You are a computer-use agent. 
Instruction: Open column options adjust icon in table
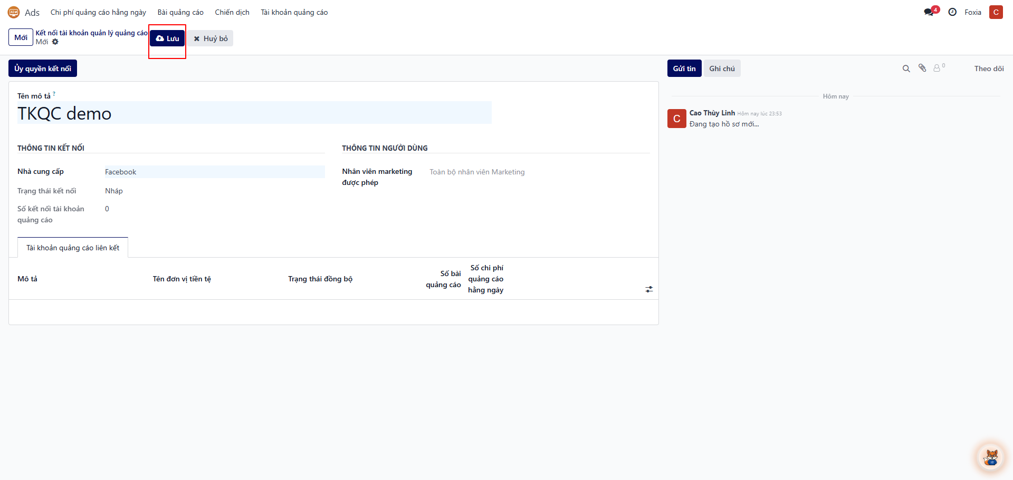click(x=649, y=289)
